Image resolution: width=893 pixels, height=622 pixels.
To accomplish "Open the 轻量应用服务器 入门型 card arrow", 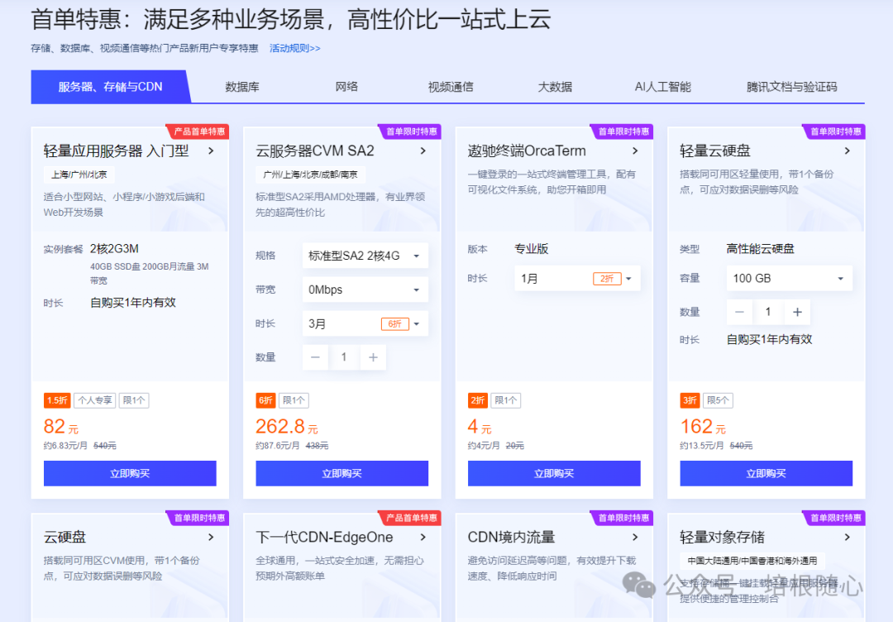I will pyautogui.click(x=212, y=151).
